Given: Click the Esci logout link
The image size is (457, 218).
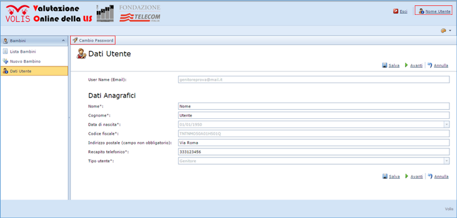Looking at the screenshot, I should [x=403, y=12].
